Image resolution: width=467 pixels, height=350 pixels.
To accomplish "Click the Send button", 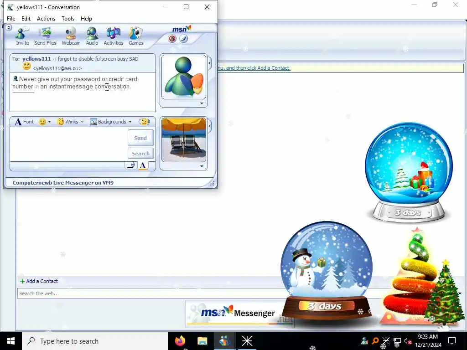I will (x=140, y=138).
